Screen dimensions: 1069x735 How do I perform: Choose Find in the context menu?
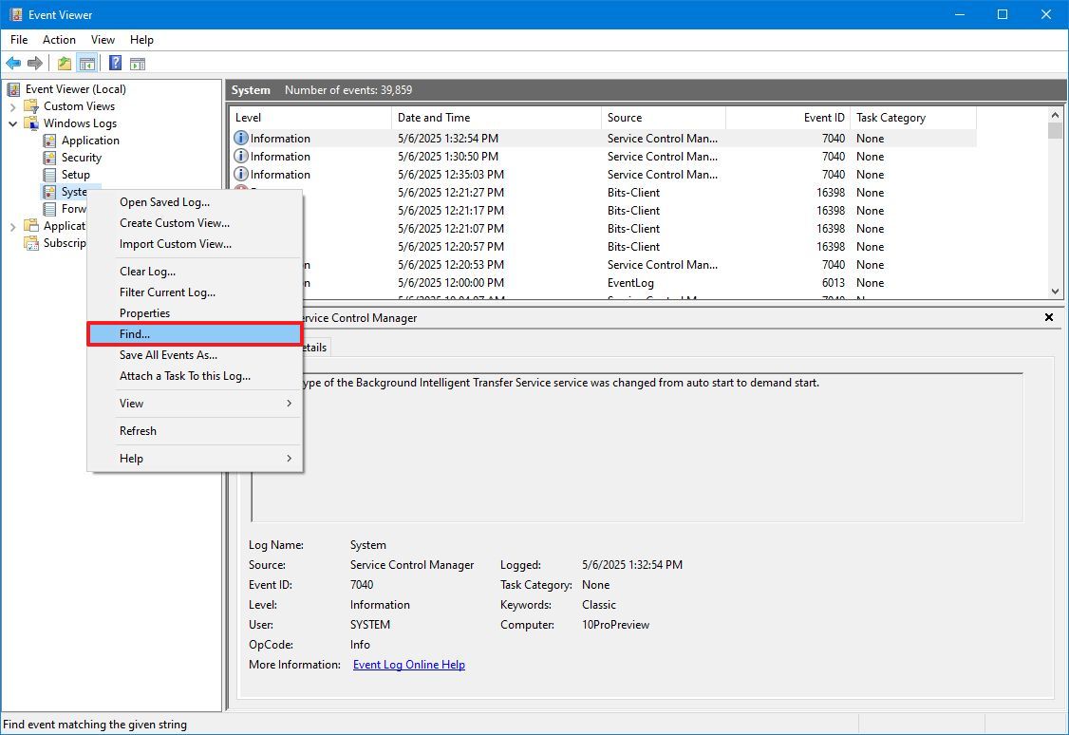(x=133, y=333)
